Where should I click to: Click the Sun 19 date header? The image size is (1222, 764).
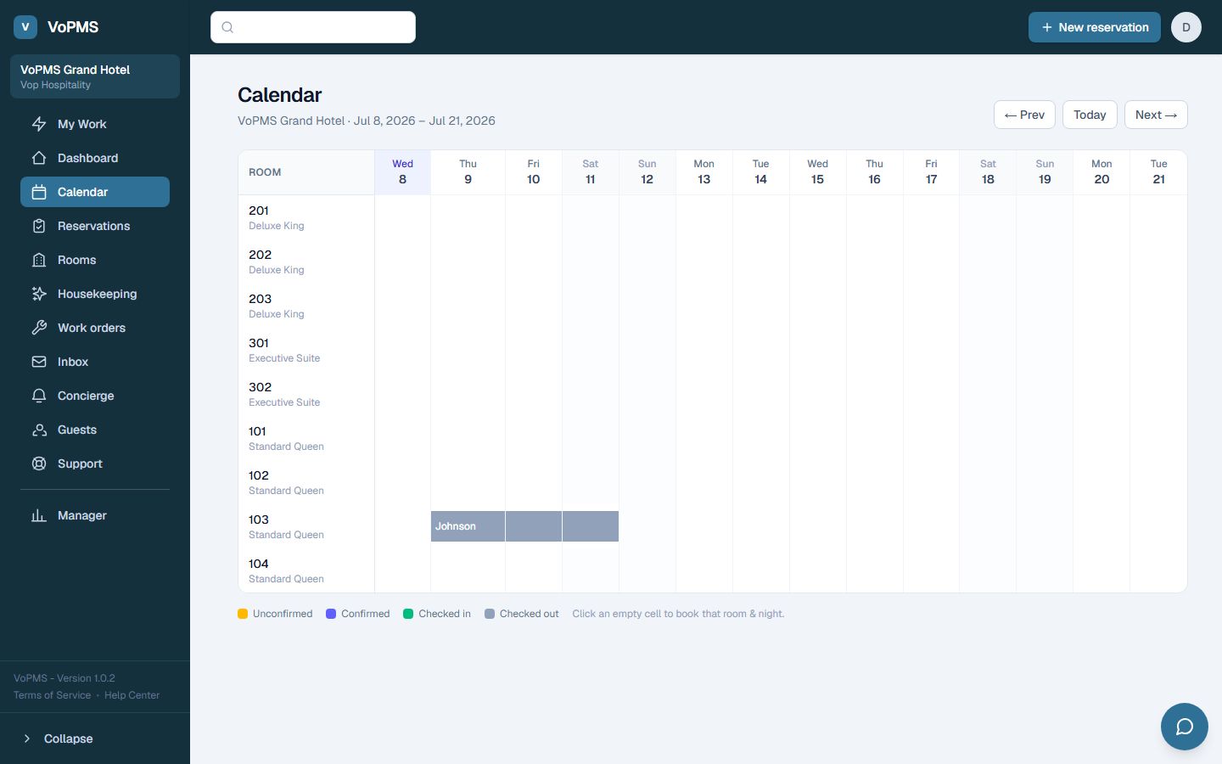pyautogui.click(x=1045, y=172)
